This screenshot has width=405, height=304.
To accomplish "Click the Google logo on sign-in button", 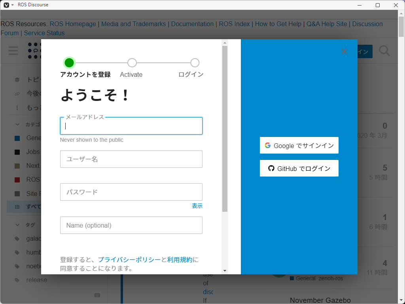I will (268, 145).
